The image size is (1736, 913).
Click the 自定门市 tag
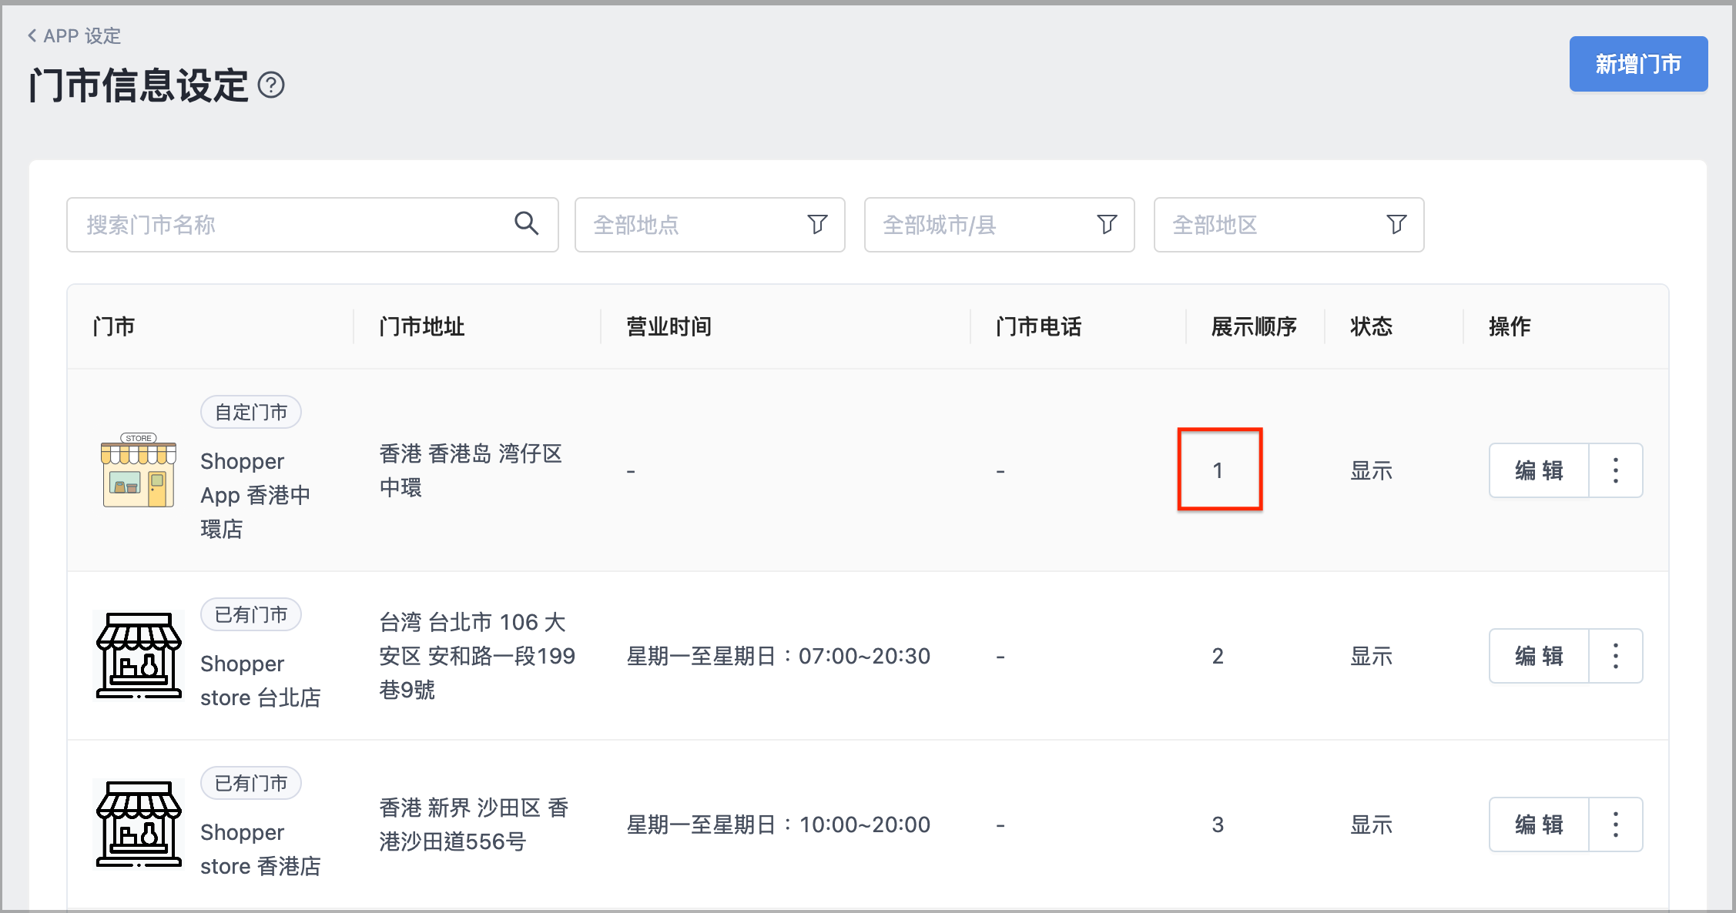click(x=251, y=413)
